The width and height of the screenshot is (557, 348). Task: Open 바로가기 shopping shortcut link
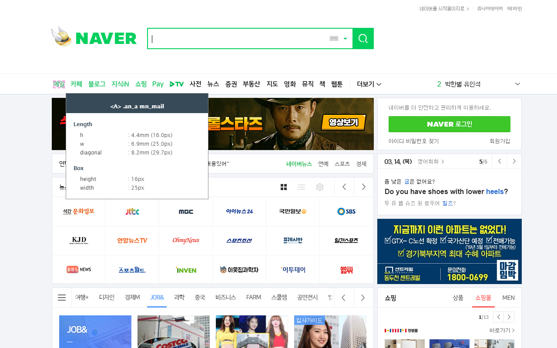pos(502,331)
